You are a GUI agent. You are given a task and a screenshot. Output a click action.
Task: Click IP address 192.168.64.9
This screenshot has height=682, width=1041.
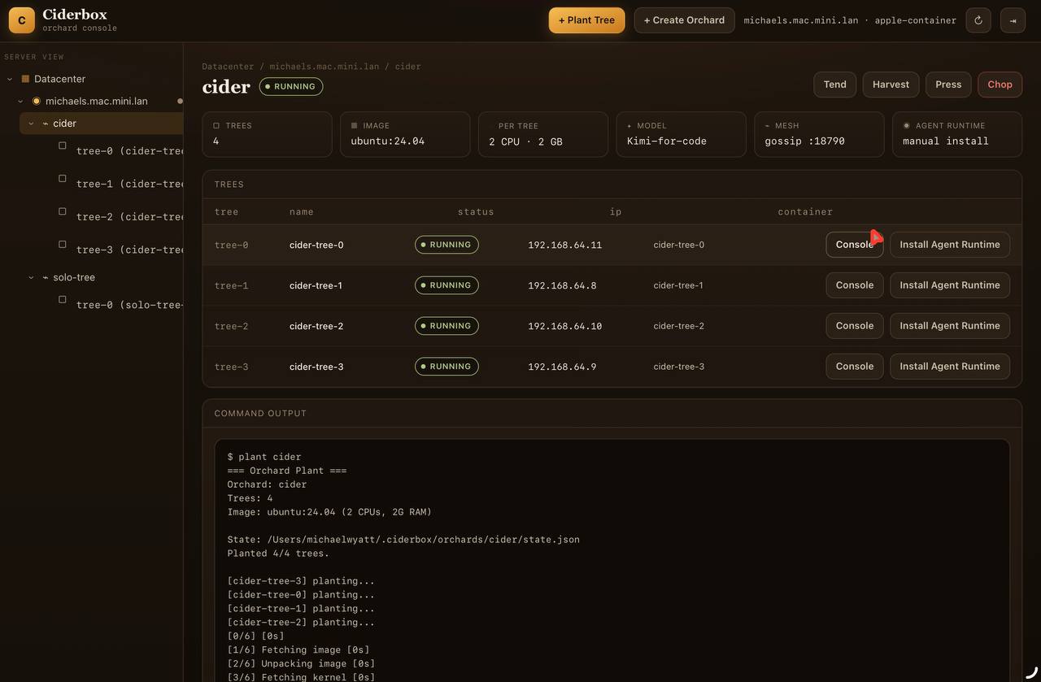pos(562,367)
